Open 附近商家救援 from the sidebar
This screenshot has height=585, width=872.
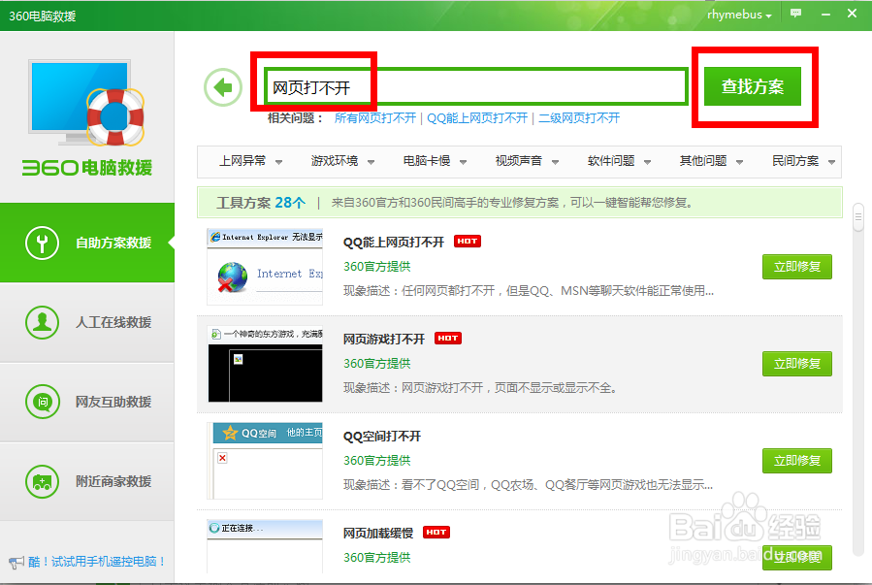(42, 482)
